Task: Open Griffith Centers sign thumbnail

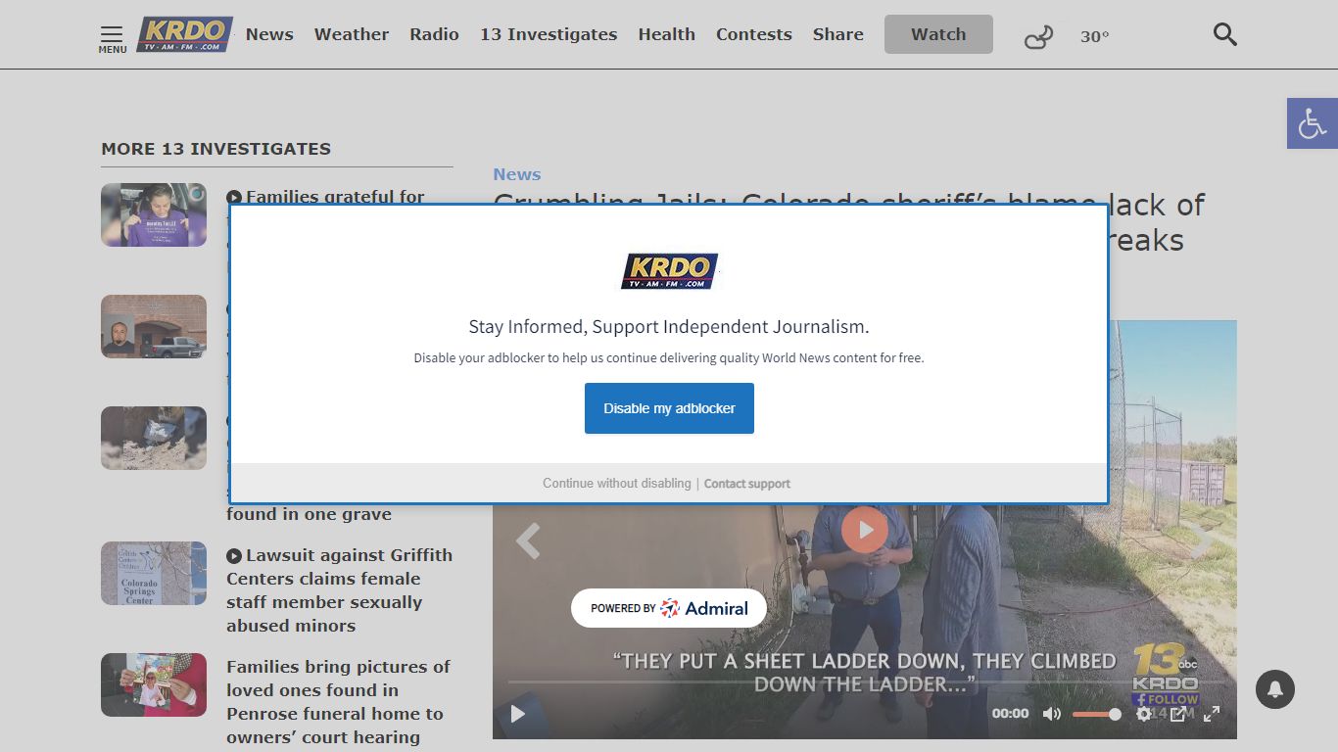Action: [154, 573]
